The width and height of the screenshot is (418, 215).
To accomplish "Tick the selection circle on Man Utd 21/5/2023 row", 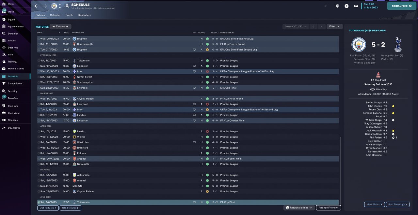I will (39, 186).
